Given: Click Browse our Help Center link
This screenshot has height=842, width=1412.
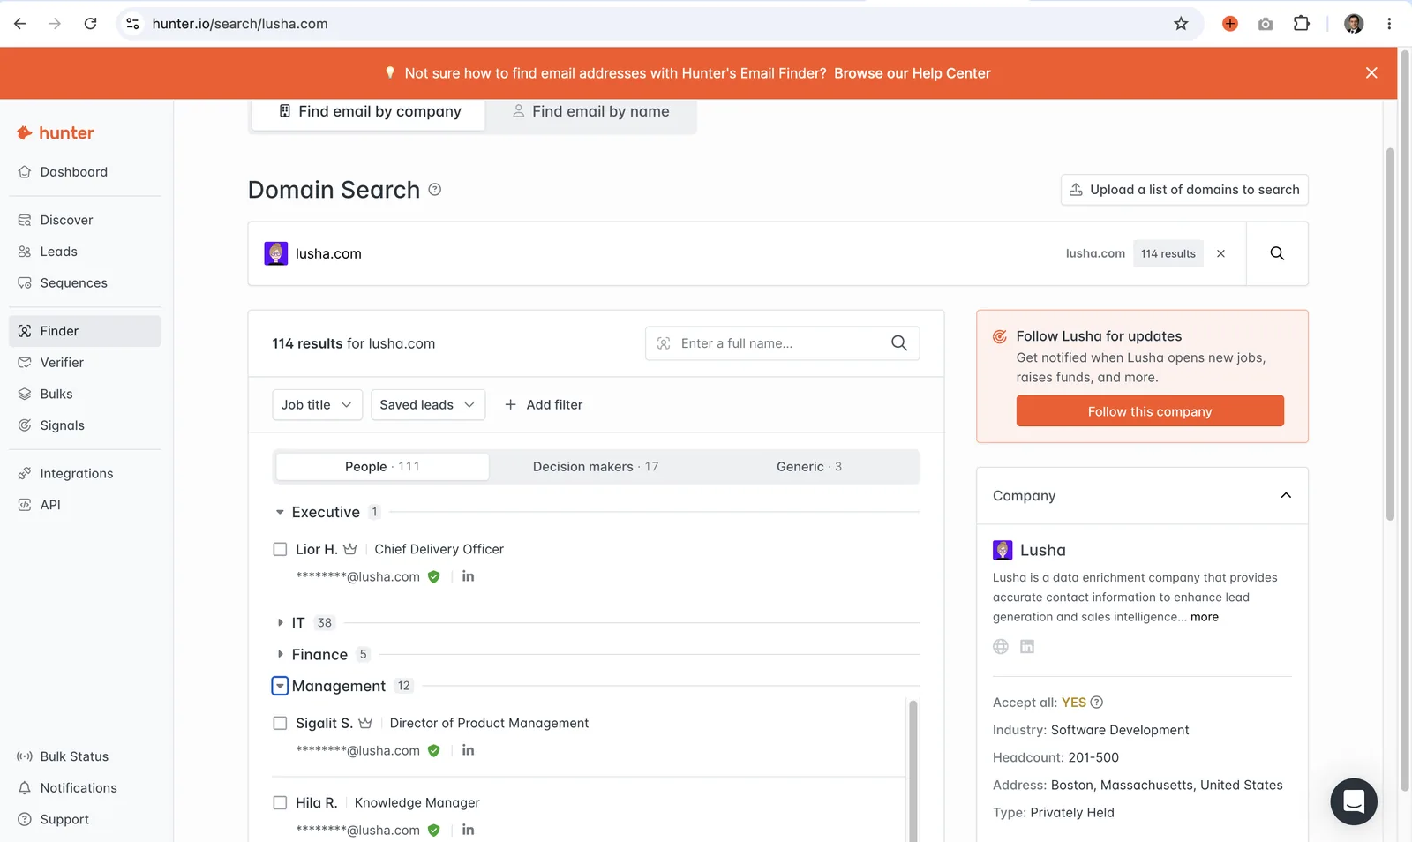Looking at the screenshot, I should [913, 73].
